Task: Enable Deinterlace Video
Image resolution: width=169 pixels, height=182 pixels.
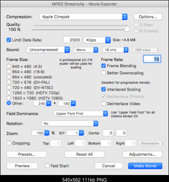Action: click(x=103, y=103)
